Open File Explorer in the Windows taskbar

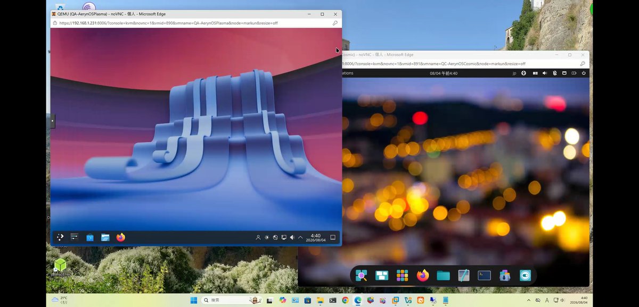click(320, 300)
